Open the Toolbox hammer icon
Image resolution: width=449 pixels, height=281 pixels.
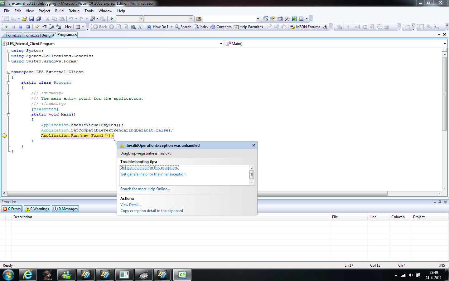click(x=287, y=19)
